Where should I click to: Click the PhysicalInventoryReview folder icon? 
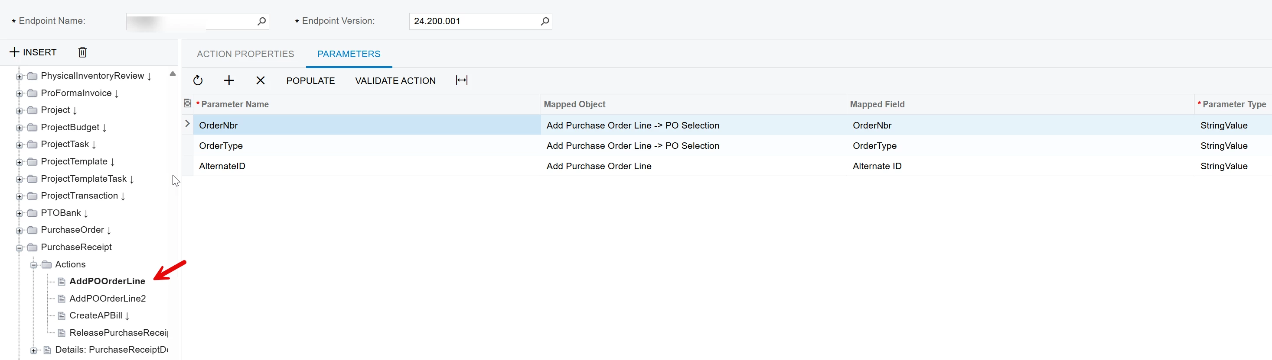pyautogui.click(x=33, y=76)
